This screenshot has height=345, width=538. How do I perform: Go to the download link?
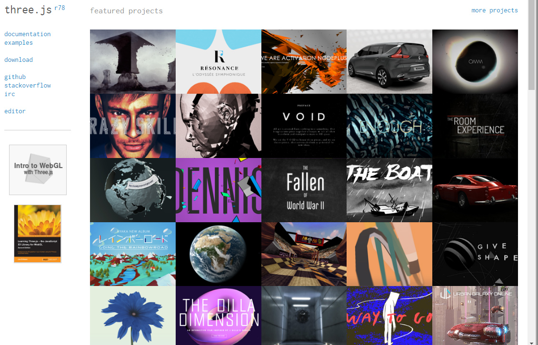click(x=19, y=59)
